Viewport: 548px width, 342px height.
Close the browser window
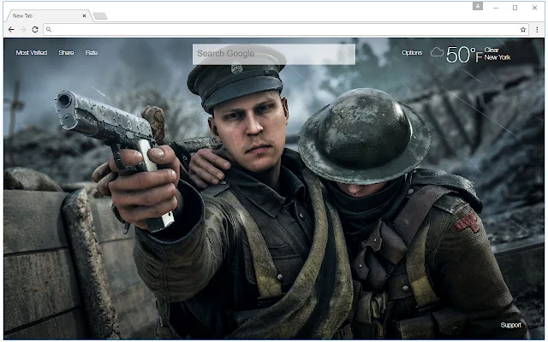click(534, 8)
